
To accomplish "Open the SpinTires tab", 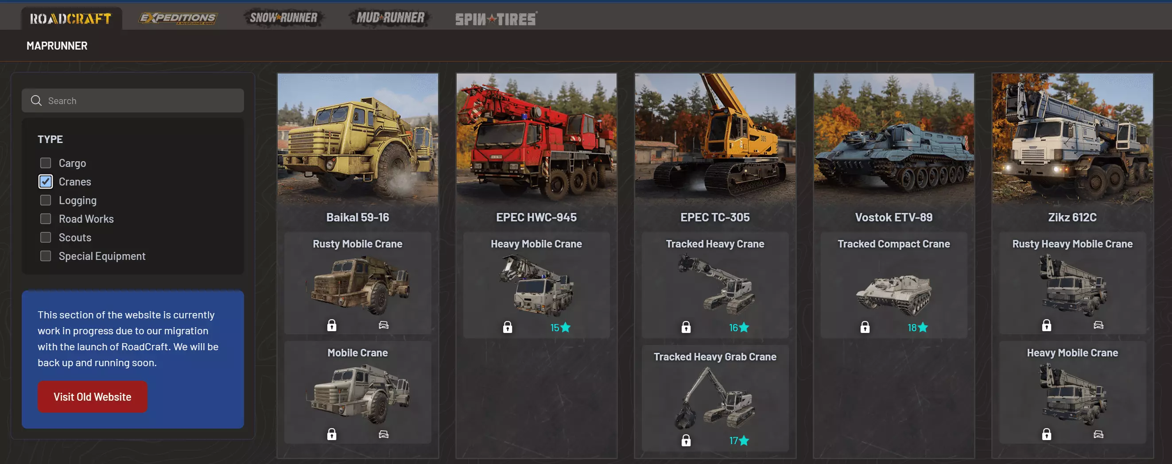I will pyautogui.click(x=497, y=19).
